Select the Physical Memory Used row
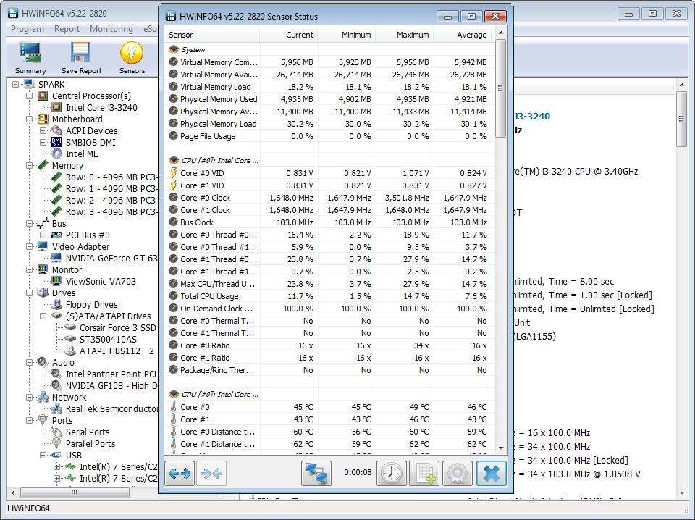 [x=329, y=98]
